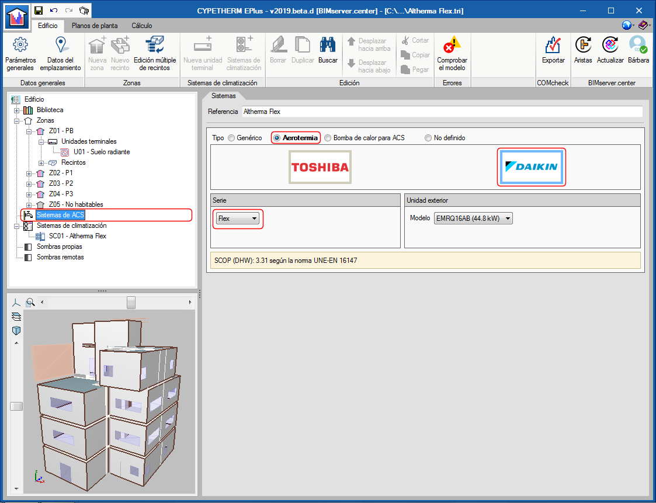Select the TOSHIBA manufacturer logo

[320, 168]
